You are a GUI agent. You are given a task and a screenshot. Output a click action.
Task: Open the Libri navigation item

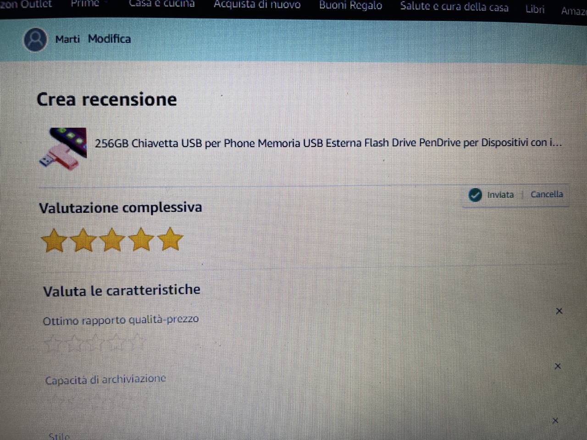535,9
